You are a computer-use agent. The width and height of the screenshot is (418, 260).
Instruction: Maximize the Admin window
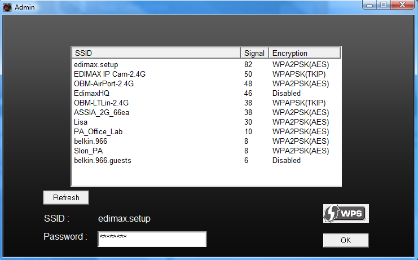[x=384, y=5]
